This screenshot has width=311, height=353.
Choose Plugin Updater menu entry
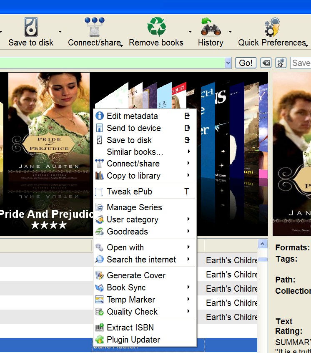pyautogui.click(x=145, y=340)
